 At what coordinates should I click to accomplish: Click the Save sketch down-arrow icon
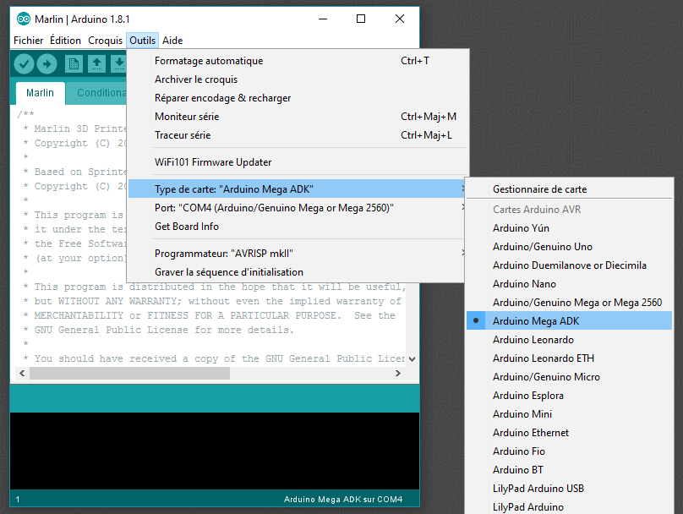point(118,63)
